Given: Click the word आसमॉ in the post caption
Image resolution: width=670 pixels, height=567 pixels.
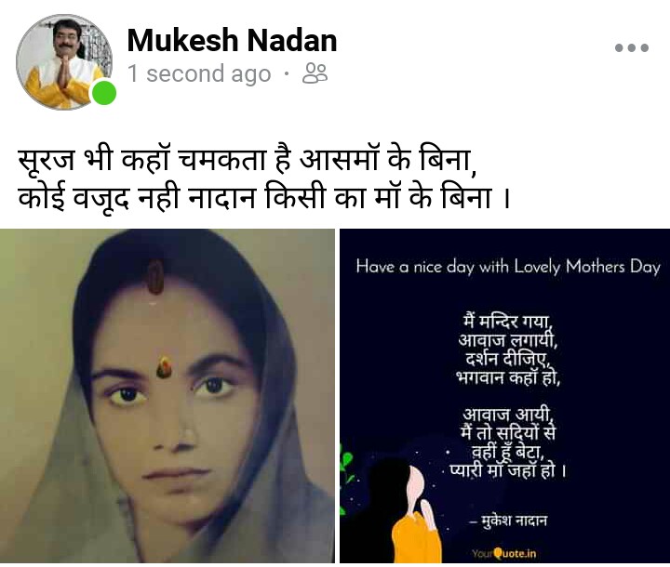Looking at the screenshot, I should 340,160.
